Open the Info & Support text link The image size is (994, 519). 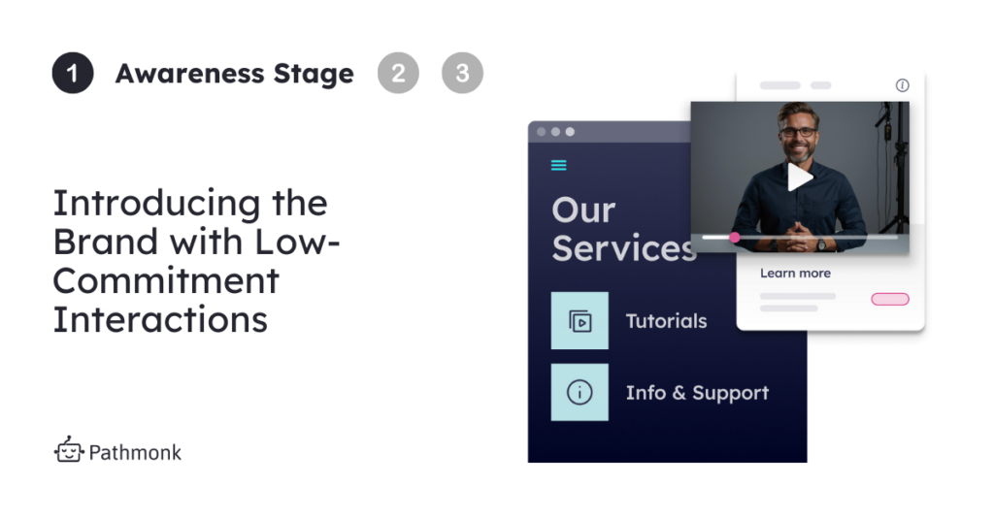tap(697, 393)
